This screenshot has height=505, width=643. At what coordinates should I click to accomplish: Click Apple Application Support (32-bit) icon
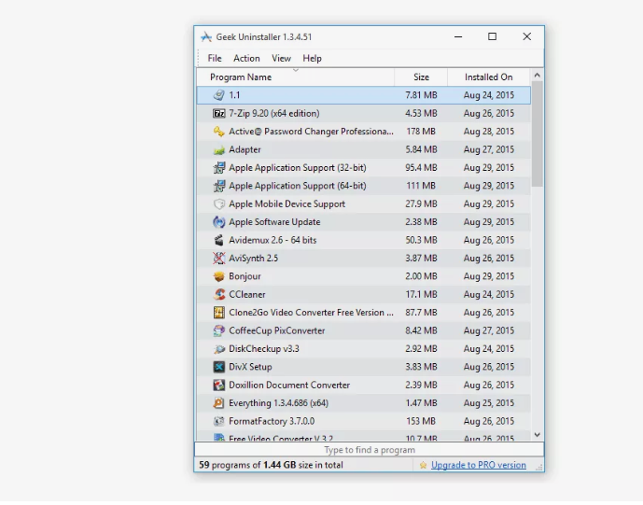219,168
